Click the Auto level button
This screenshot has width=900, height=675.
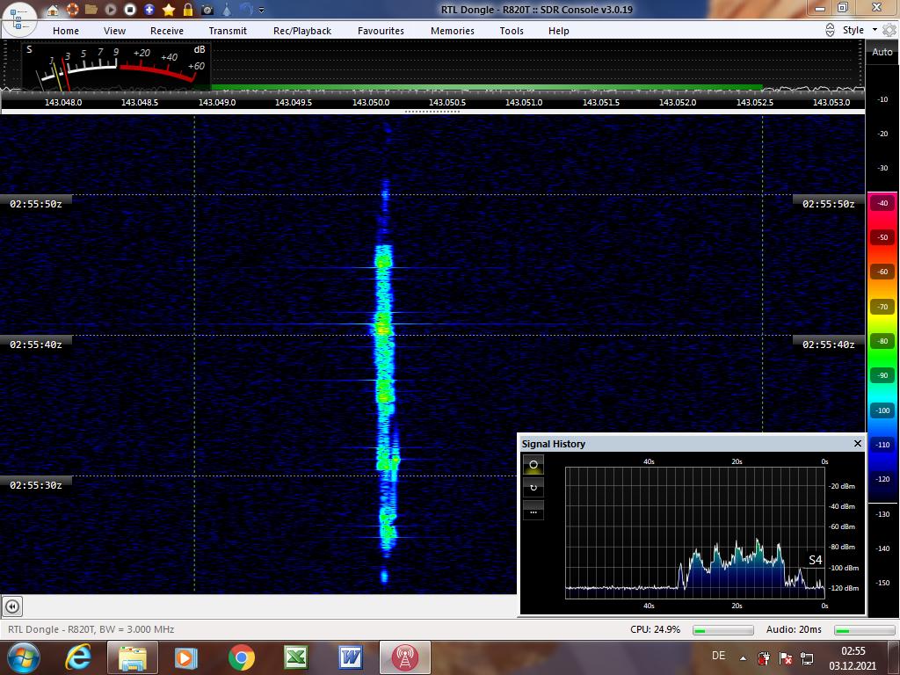(882, 52)
